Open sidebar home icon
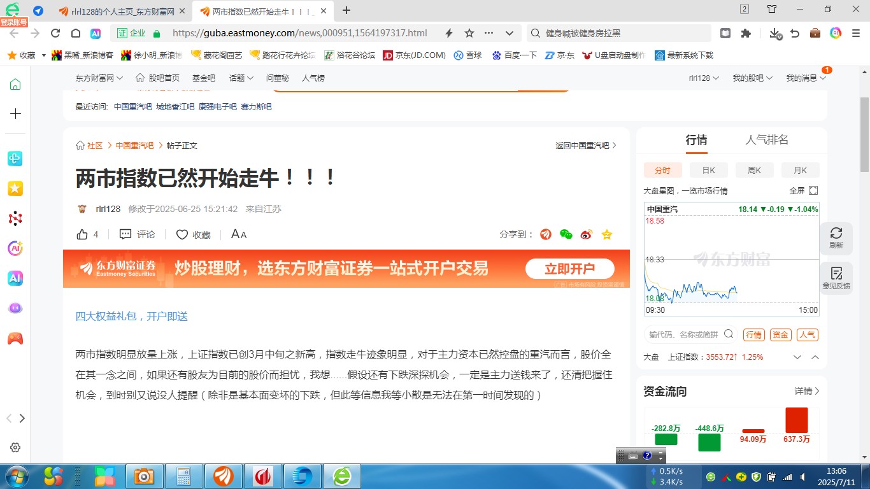This screenshot has height=489, width=870. 15,85
